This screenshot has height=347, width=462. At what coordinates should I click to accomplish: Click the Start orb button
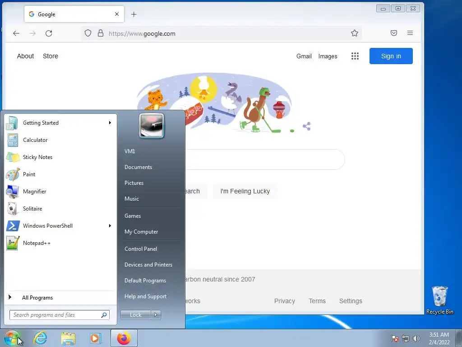pos(12,338)
